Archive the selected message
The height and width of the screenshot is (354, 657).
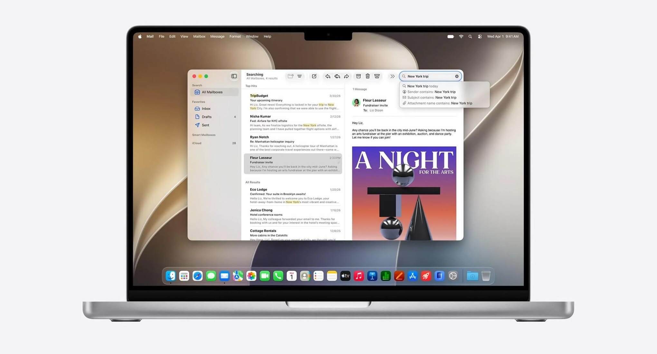point(358,76)
